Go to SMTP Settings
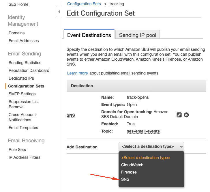Viewport: 210px width, 192px height. click(x=22, y=94)
